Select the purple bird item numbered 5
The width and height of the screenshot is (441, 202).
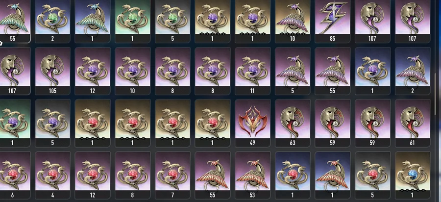pos(292,71)
